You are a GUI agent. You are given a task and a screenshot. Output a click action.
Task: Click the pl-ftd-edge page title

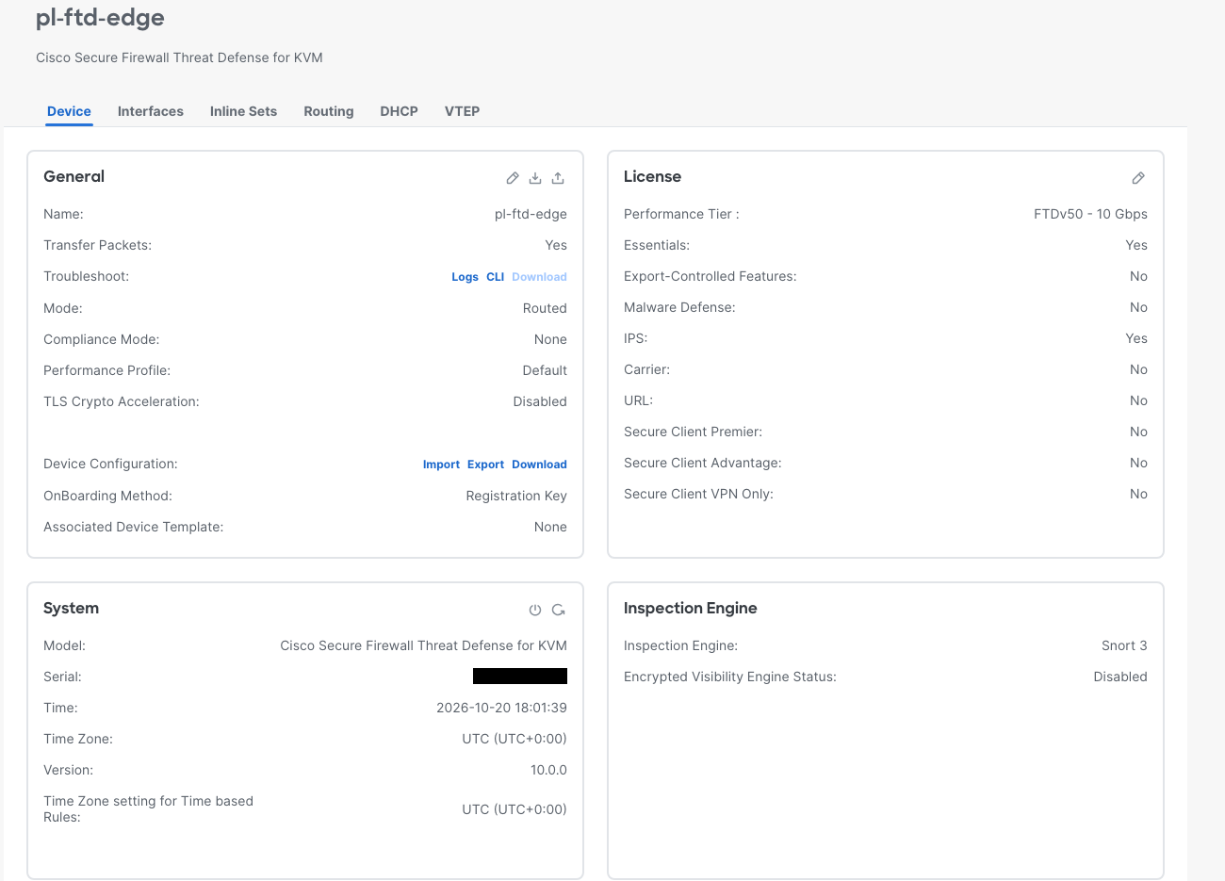(x=100, y=18)
